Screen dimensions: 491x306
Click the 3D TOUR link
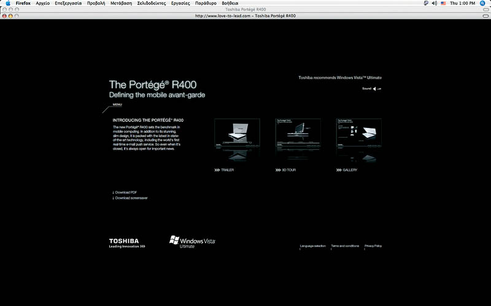(x=288, y=170)
